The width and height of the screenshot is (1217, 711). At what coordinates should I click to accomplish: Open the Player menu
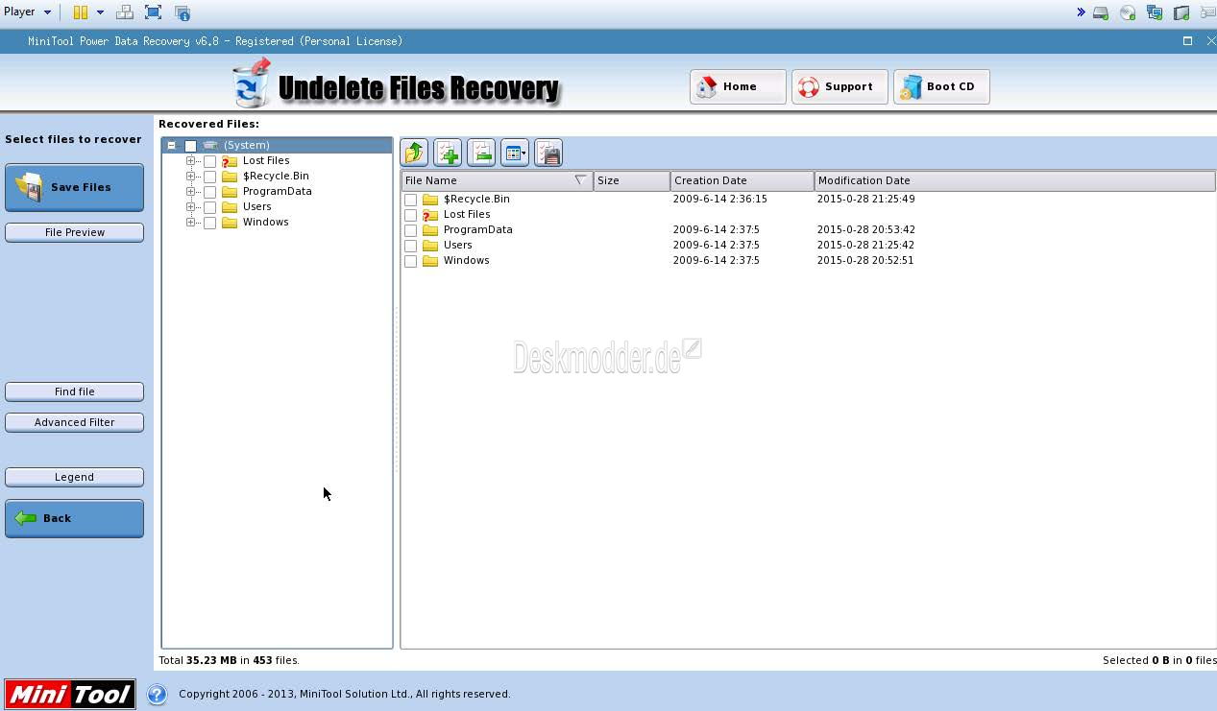click(27, 12)
